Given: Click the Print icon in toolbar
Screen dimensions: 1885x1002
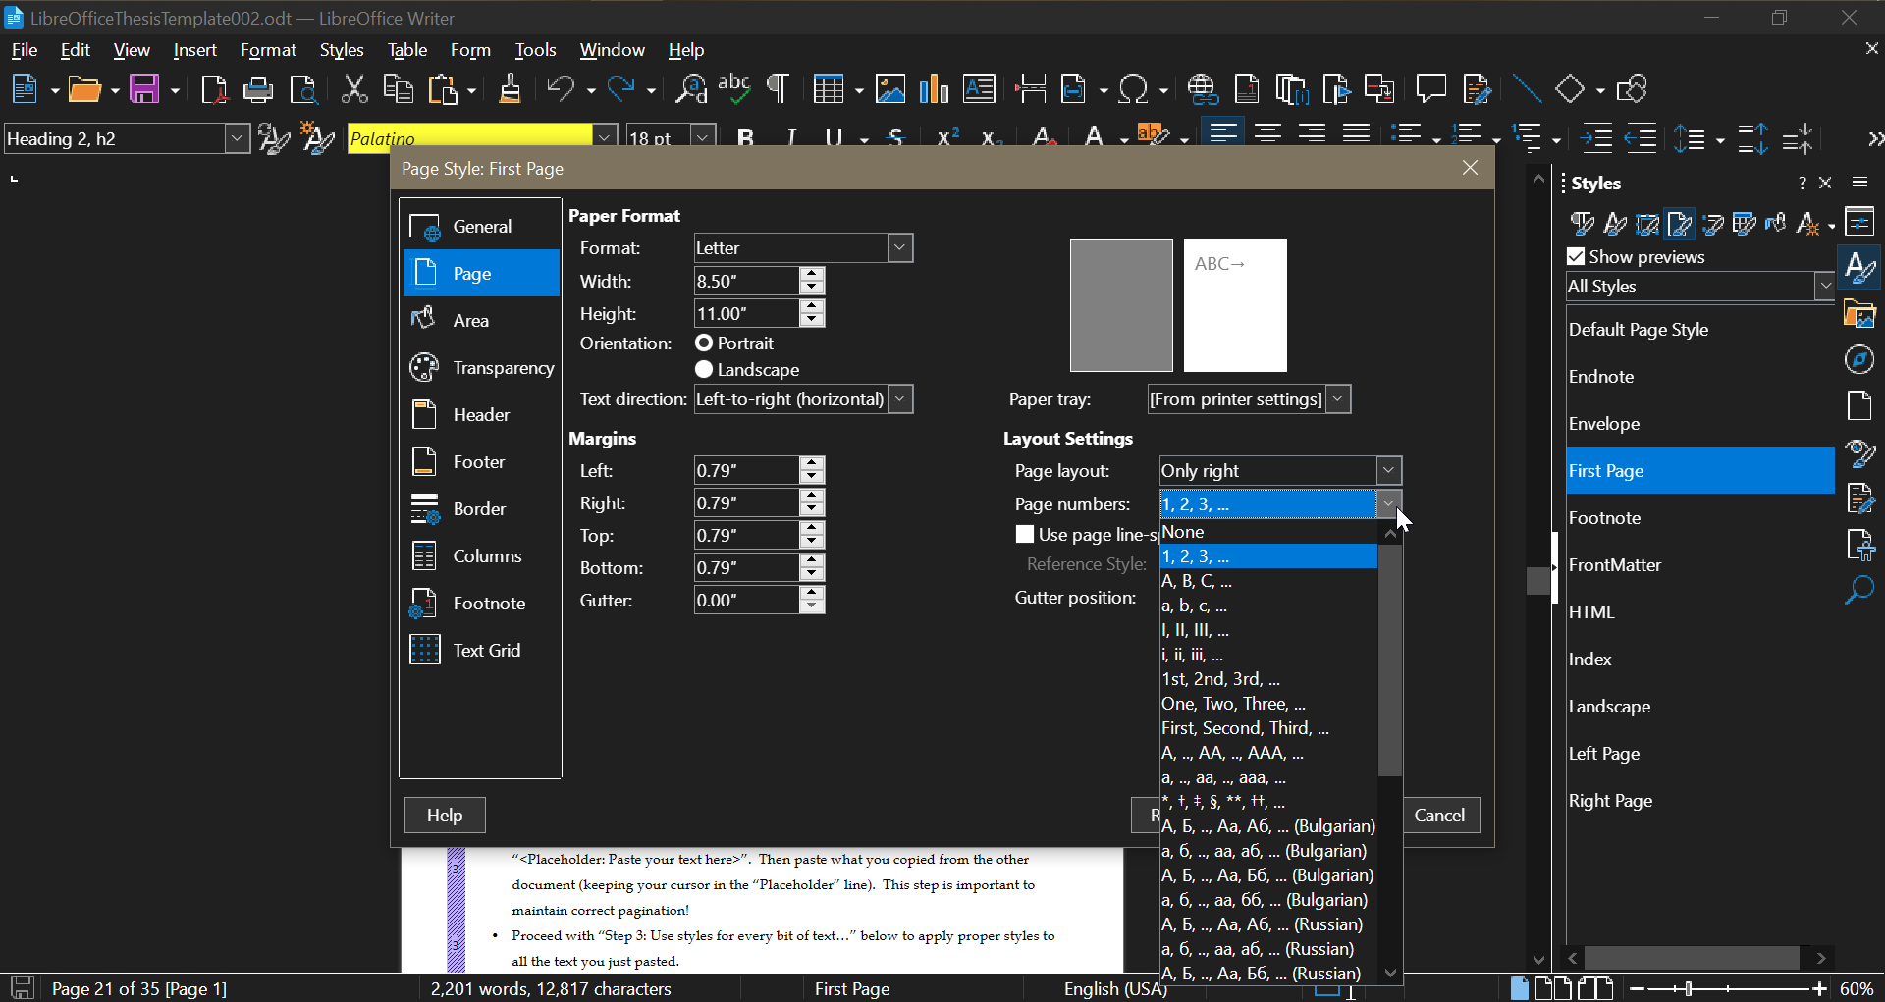Looking at the screenshot, I should point(257,89).
